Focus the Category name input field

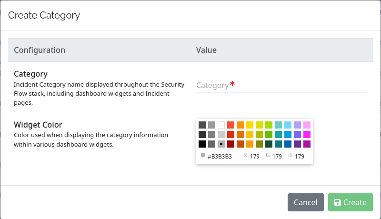tap(281, 85)
